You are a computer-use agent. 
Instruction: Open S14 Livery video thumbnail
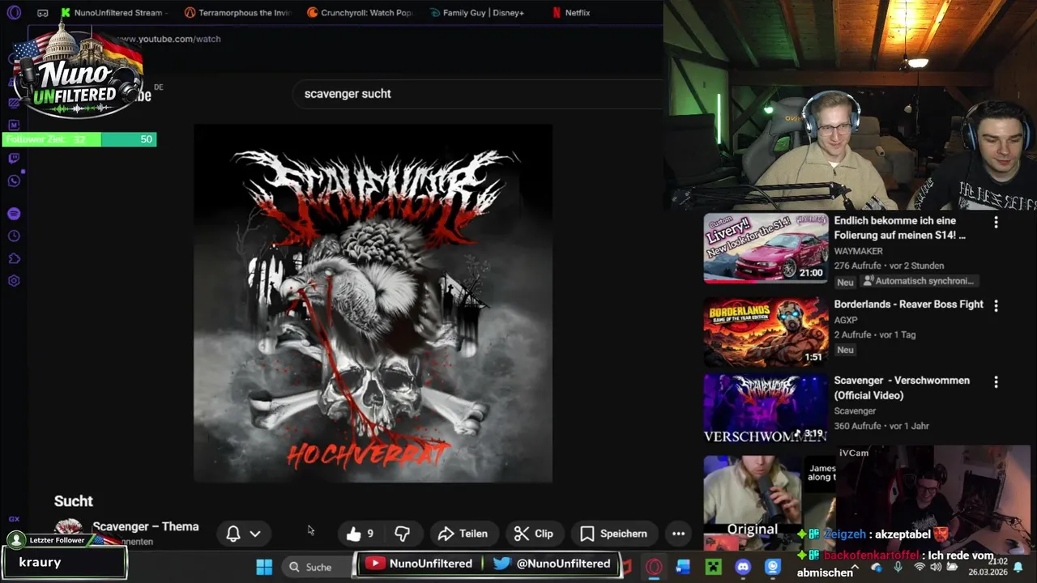pyautogui.click(x=766, y=248)
